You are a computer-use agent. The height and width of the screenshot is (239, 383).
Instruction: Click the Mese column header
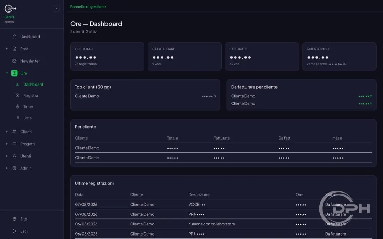click(337, 138)
